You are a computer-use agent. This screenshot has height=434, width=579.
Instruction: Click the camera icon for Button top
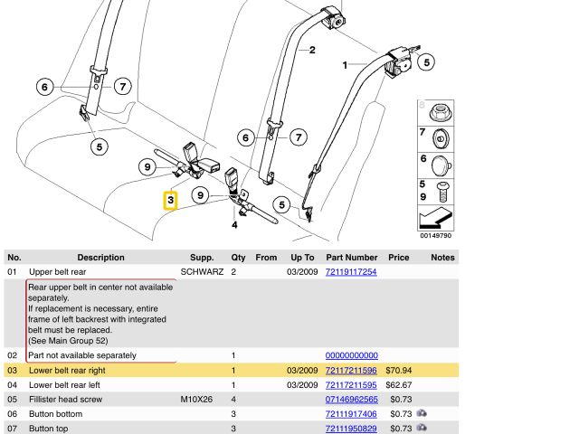[x=422, y=428]
